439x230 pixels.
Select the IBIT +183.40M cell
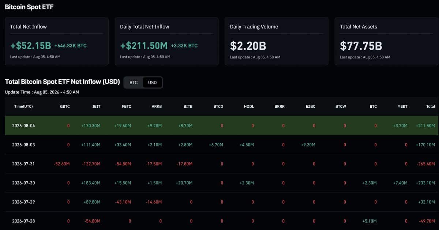click(x=91, y=183)
